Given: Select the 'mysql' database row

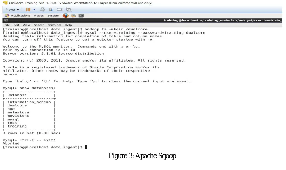Looking at the screenshot, I should pos(29,119).
